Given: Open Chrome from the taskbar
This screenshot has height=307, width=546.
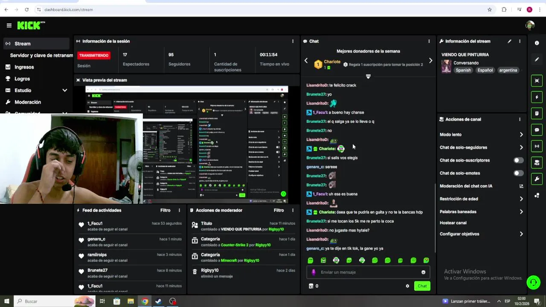Looking at the screenshot, I should [x=145, y=301].
